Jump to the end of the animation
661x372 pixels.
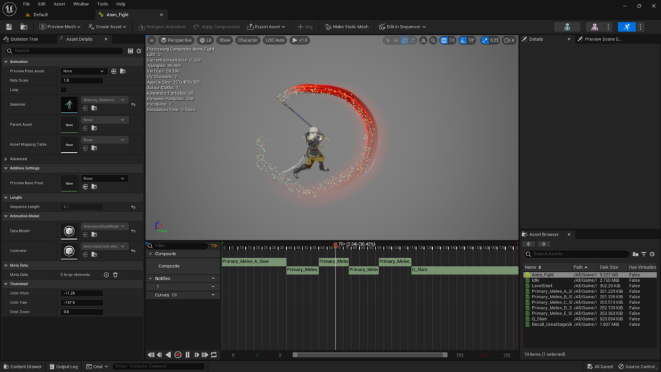click(x=205, y=355)
